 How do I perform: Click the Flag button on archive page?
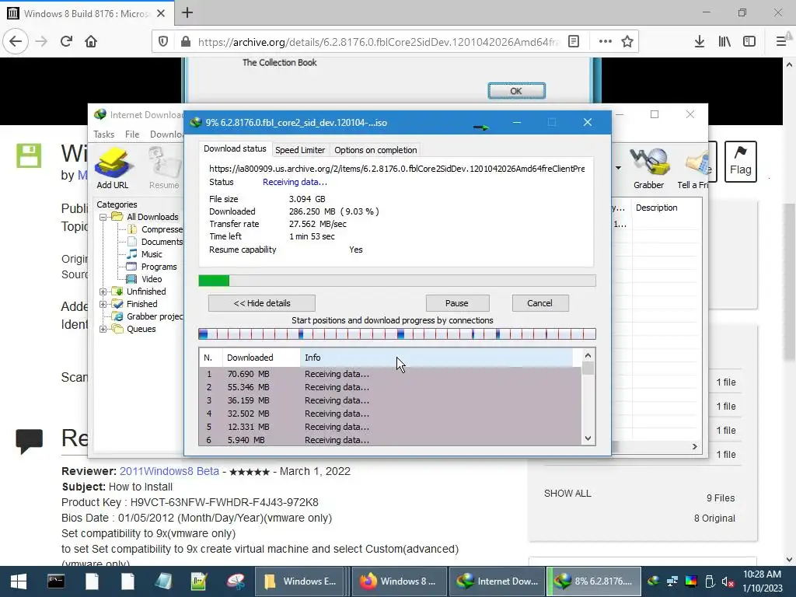[x=740, y=162]
